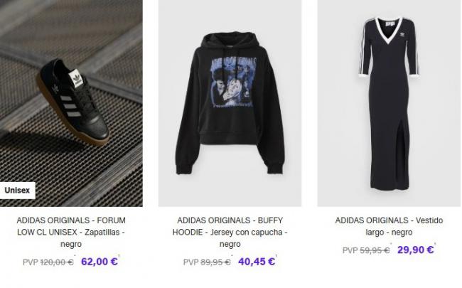Click the crossed-out PVP 120,00 € price

[x=48, y=262]
